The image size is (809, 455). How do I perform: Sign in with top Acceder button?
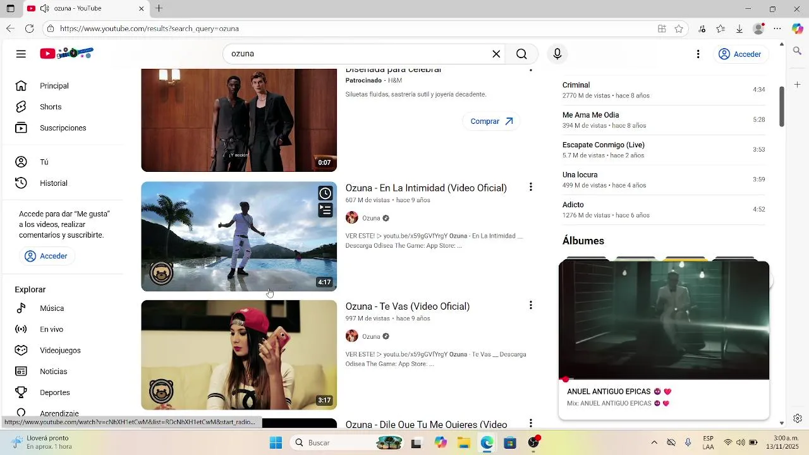tap(740, 54)
